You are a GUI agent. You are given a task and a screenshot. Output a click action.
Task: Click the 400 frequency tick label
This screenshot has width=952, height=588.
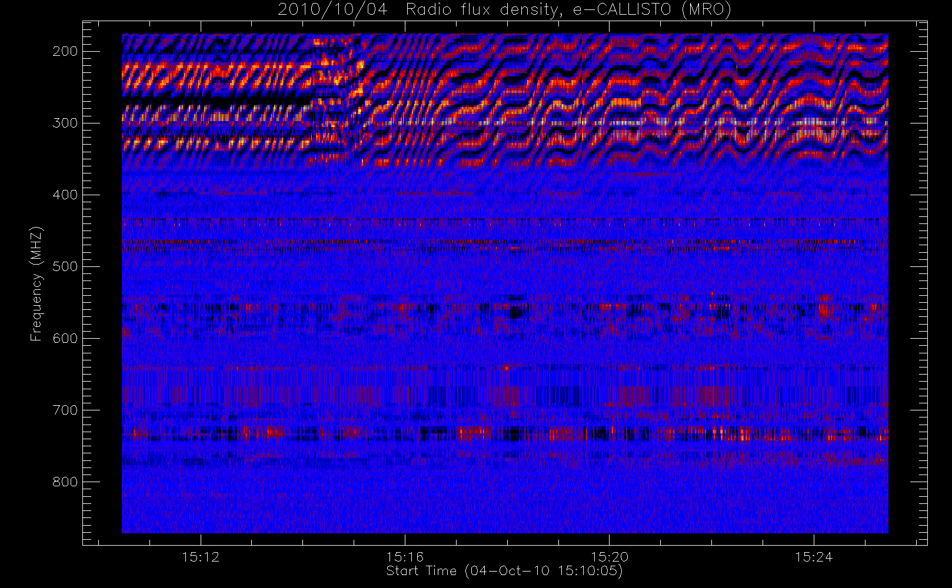(x=65, y=195)
